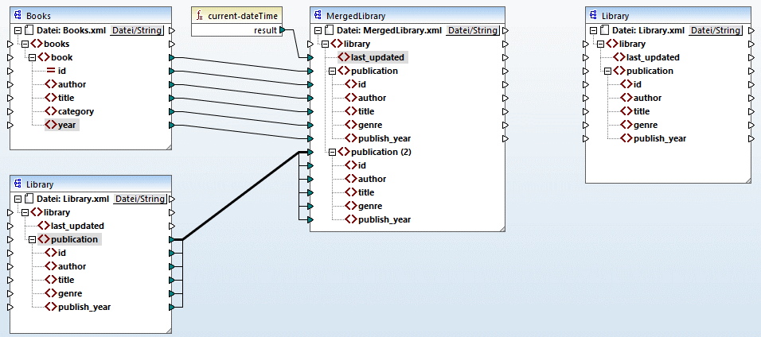Viewport: 761px width, 337px height.
Task: Click the function icon on current-dateTime
Action: click(x=200, y=16)
